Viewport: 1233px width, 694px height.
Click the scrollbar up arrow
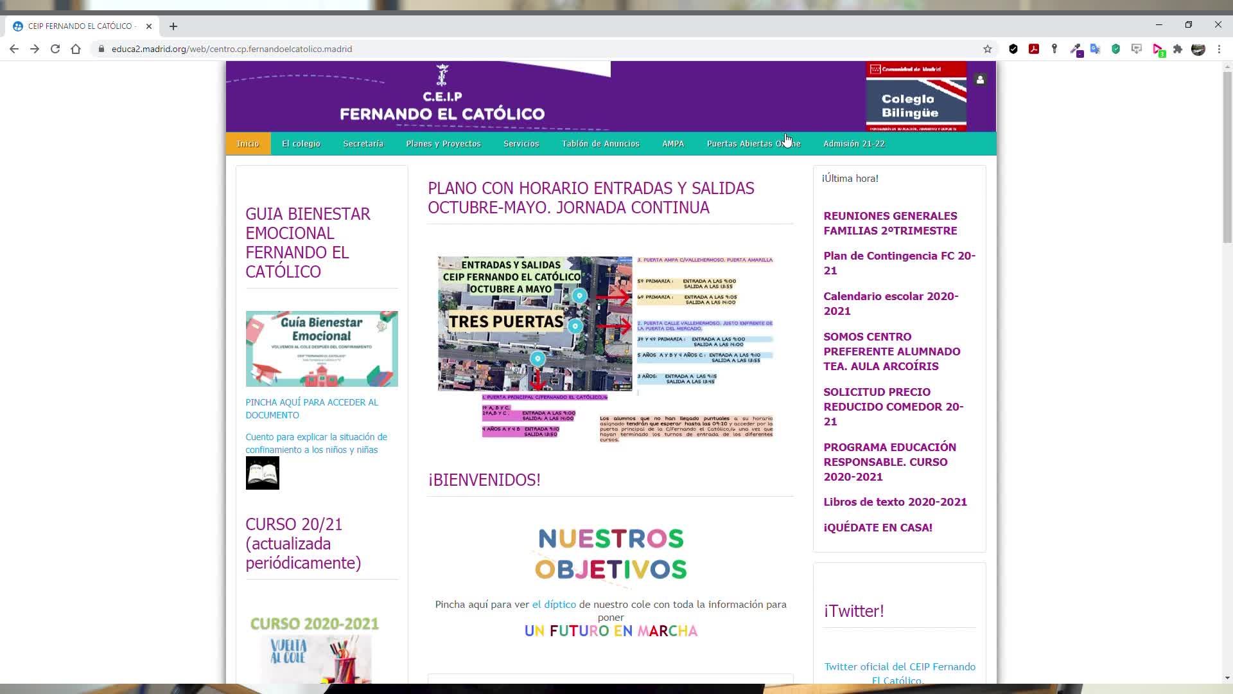point(1227,66)
